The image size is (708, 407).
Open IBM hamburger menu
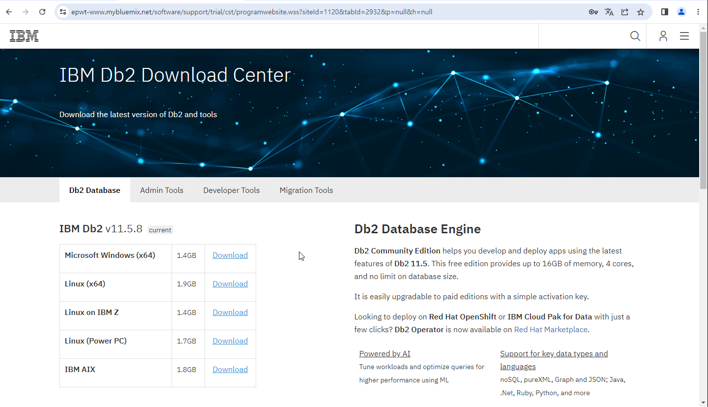(684, 36)
